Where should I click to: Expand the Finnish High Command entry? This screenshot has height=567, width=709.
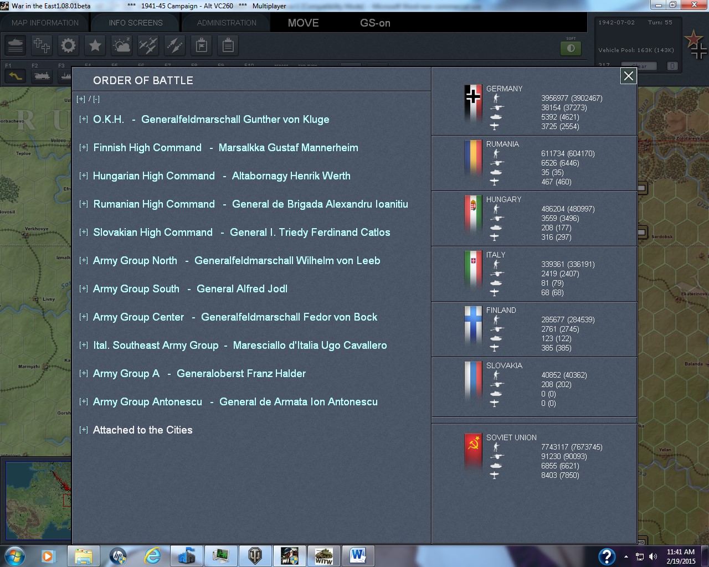click(84, 147)
